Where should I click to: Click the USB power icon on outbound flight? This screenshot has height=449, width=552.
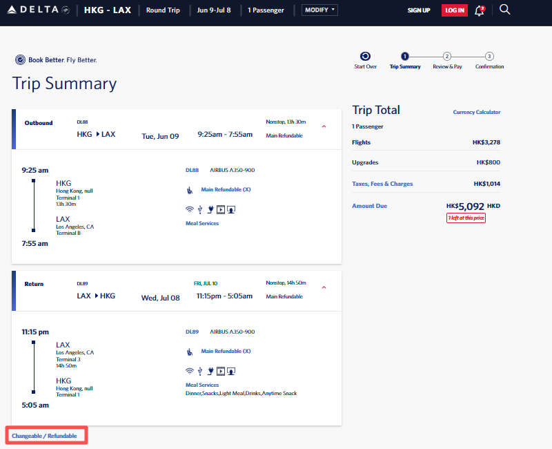click(200, 209)
